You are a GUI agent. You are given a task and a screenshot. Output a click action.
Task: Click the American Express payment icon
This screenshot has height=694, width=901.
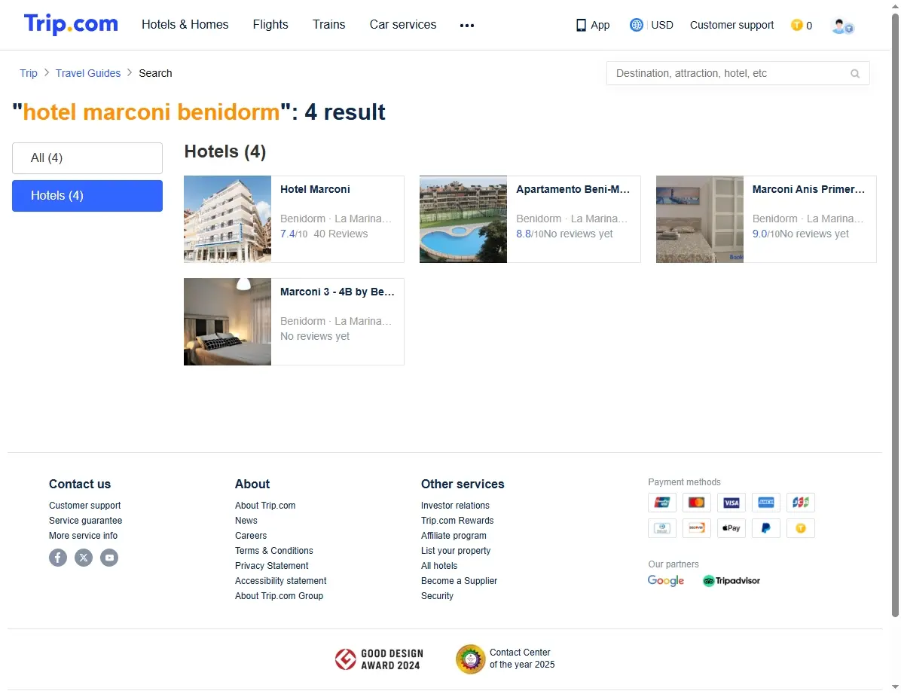[766, 503]
